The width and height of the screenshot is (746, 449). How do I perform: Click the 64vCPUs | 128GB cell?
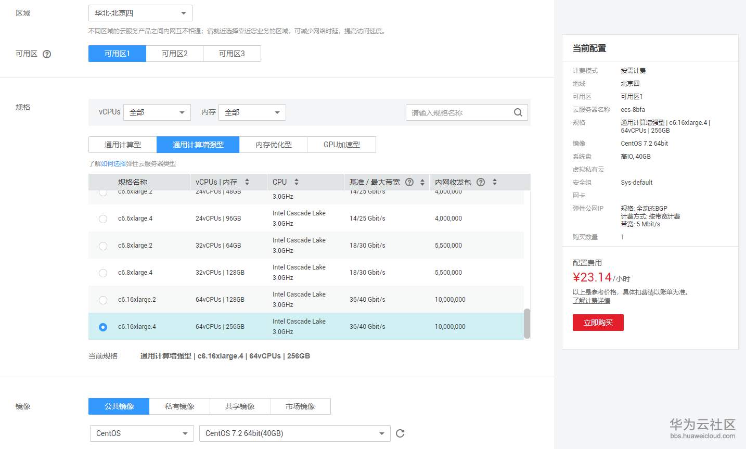tap(220, 300)
